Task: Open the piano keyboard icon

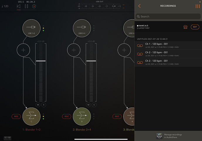Action: pyautogui.click(x=7, y=138)
